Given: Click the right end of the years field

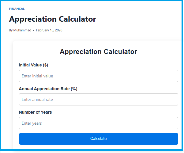Looking at the screenshot, I should click(x=173, y=123).
